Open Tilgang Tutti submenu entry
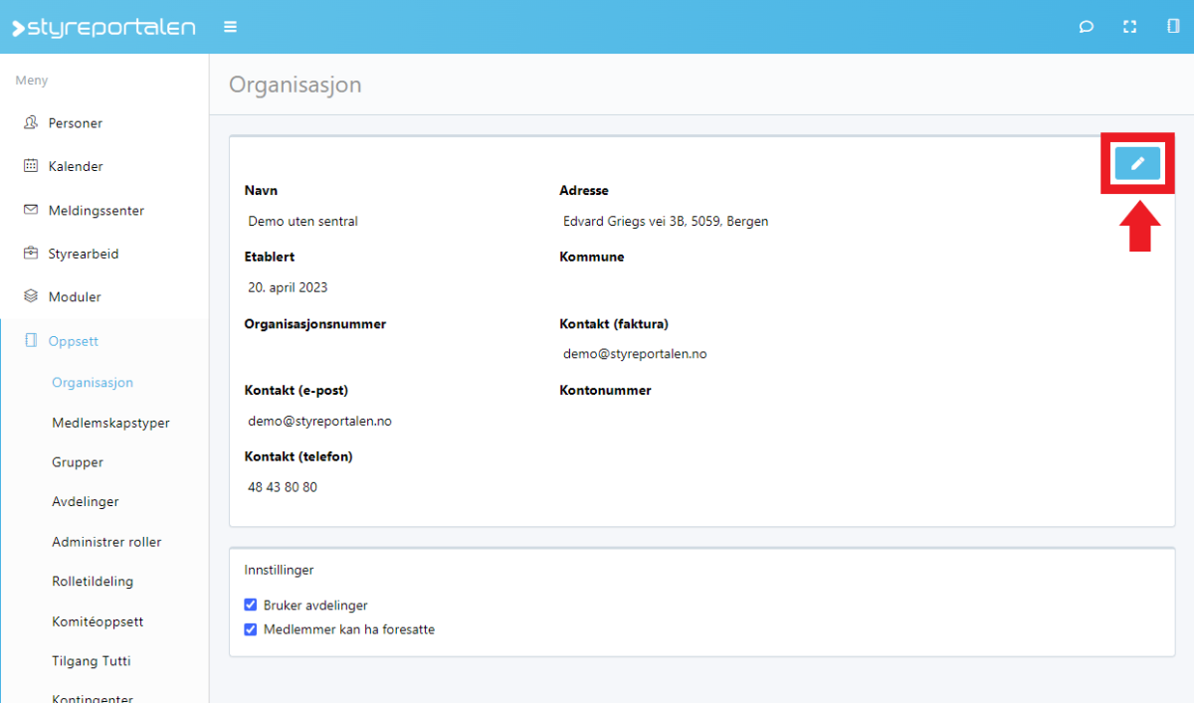Screen dimensions: 1194x703 [x=92, y=661]
